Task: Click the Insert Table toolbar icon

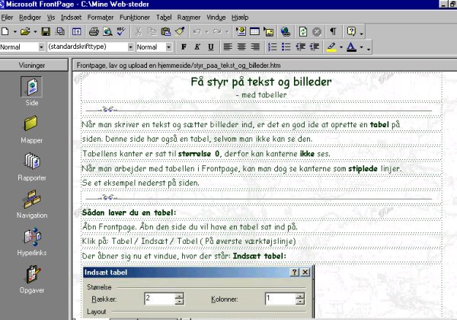Action: pyautogui.click(x=254, y=31)
